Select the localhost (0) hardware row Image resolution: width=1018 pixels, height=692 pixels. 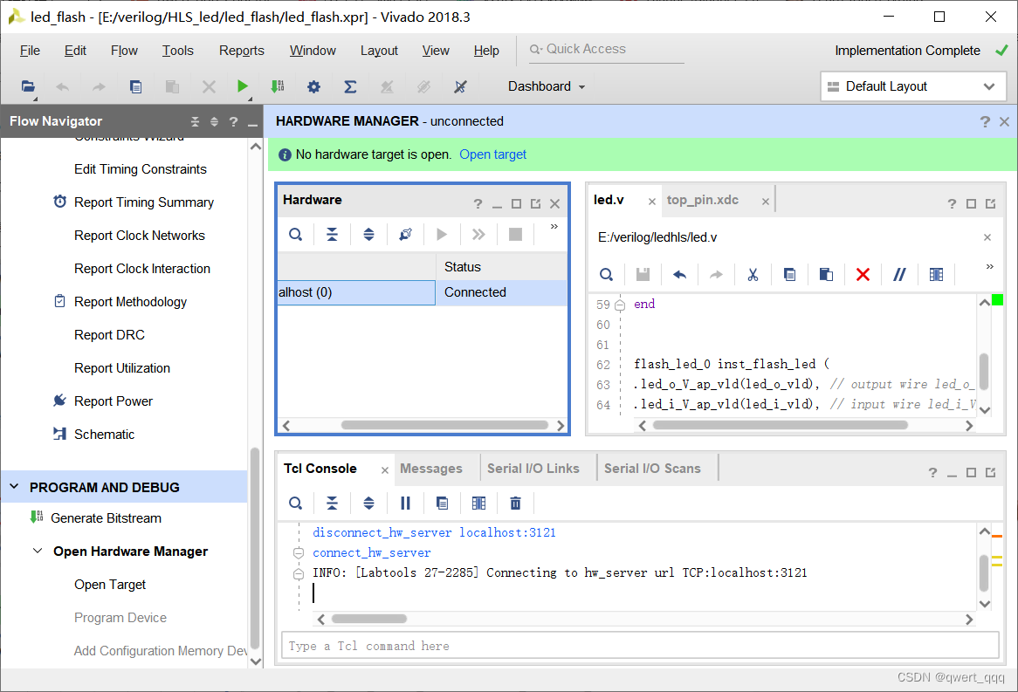click(x=422, y=293)
